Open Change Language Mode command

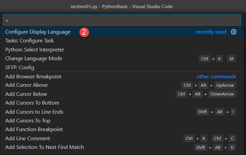(x=34, y=59)
